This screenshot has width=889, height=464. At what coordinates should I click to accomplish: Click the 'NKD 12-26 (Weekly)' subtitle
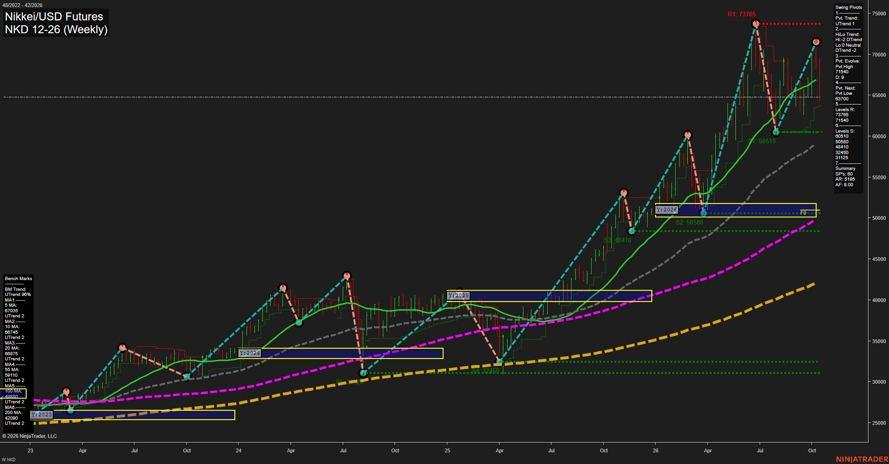[x=56, y=29]
